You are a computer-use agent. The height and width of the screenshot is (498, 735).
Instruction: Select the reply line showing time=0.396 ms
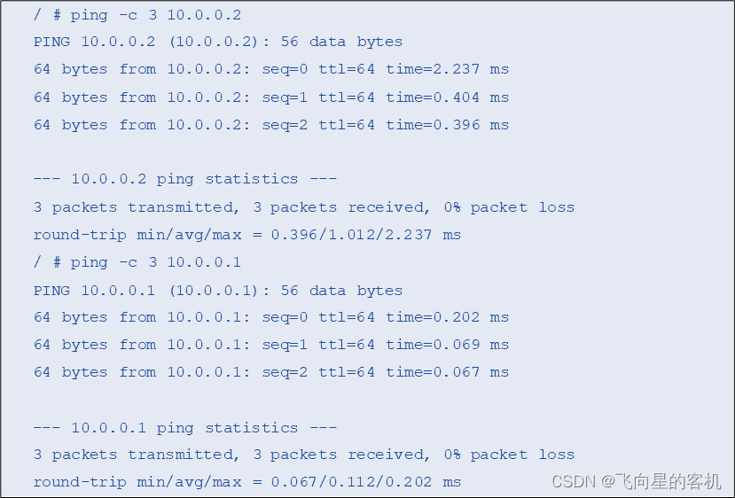pos(270,125)
